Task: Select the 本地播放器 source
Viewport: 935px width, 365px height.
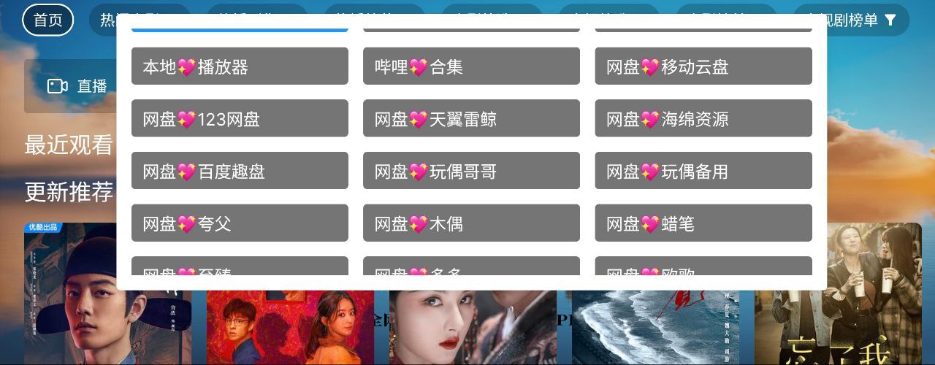Action: click(x=240, y=66)
